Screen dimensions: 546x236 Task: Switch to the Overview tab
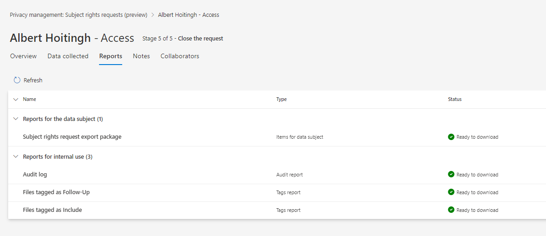coord(23,56)
